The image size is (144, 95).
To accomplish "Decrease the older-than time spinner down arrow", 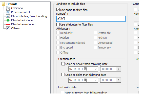I will point(118,81).
